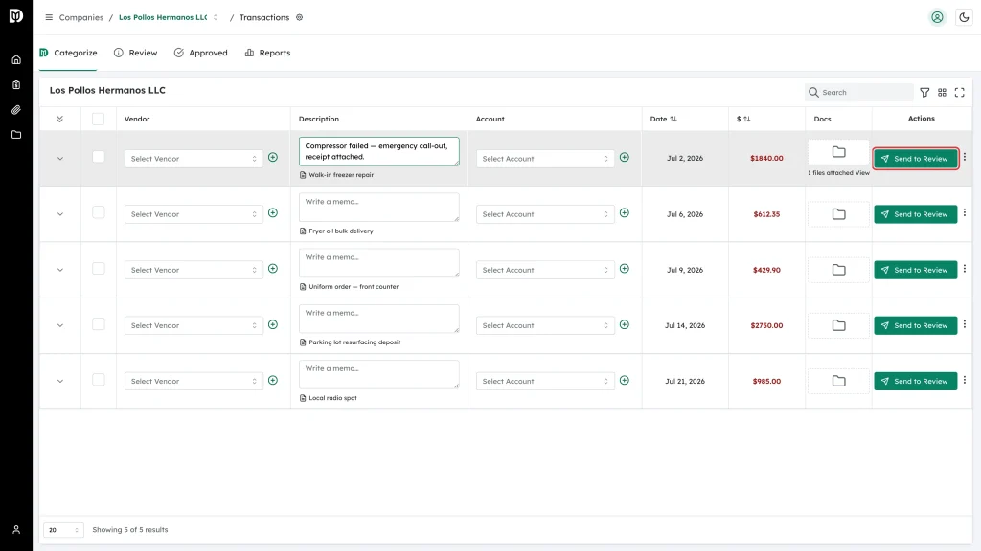Open the folder icon in the left sidebar
The height and width of the screenshot is (551, 981).
coord(16,135)
